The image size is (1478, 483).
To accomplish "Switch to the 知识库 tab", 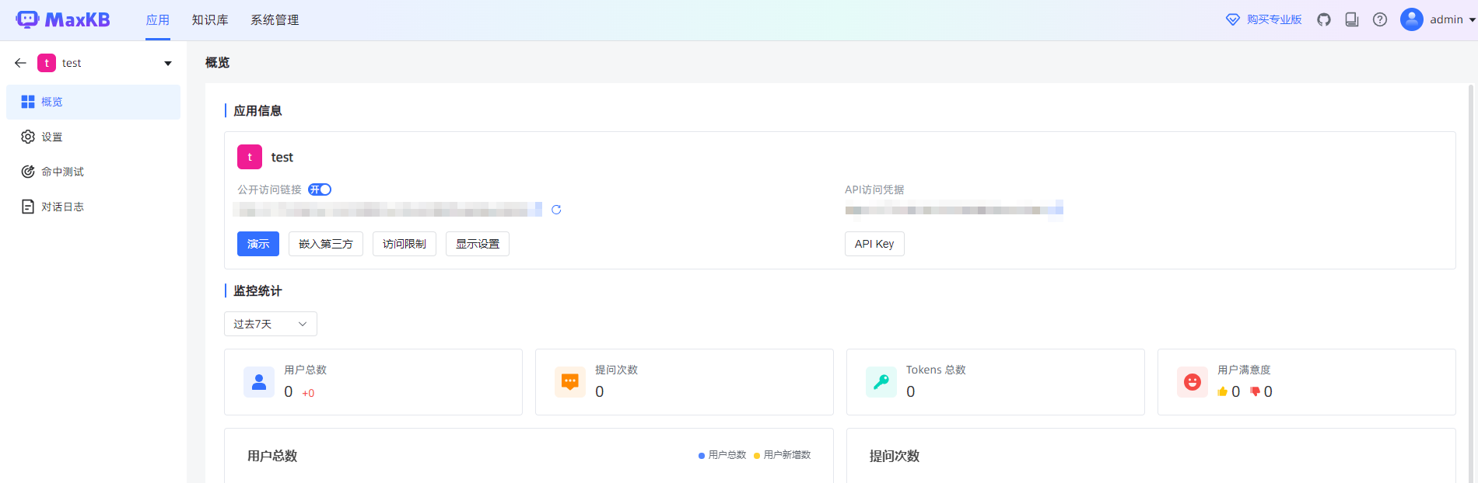I will click(x=210, y=20).
